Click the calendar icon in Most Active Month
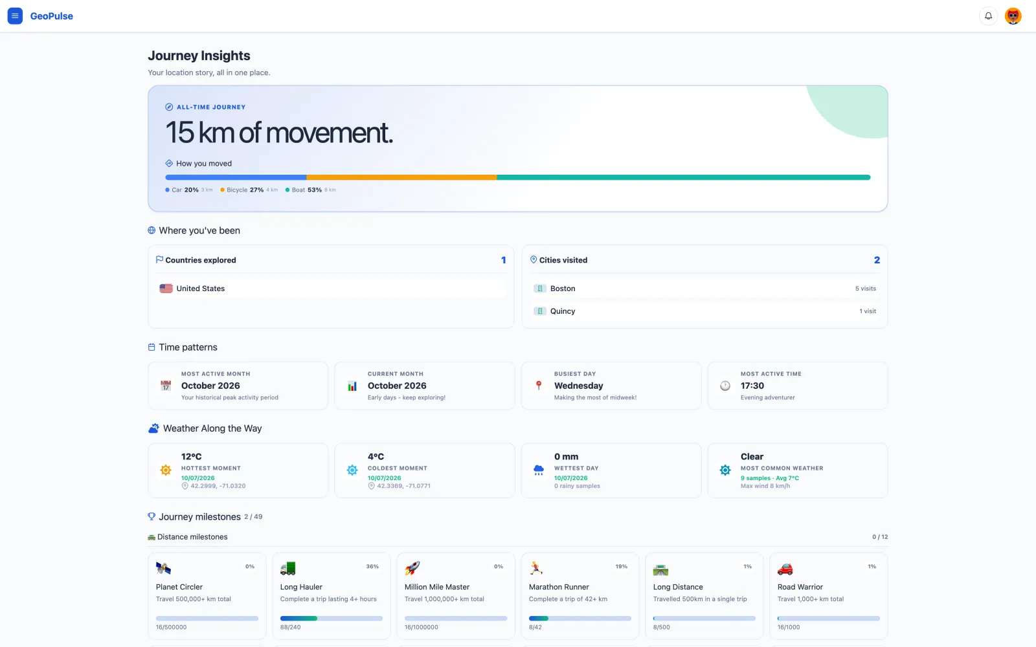Viewport: 1036px width, 647px height. pyautogui.click(x=166, y=386)
